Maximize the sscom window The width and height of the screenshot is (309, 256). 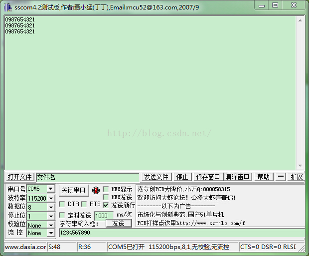point(275,5)
